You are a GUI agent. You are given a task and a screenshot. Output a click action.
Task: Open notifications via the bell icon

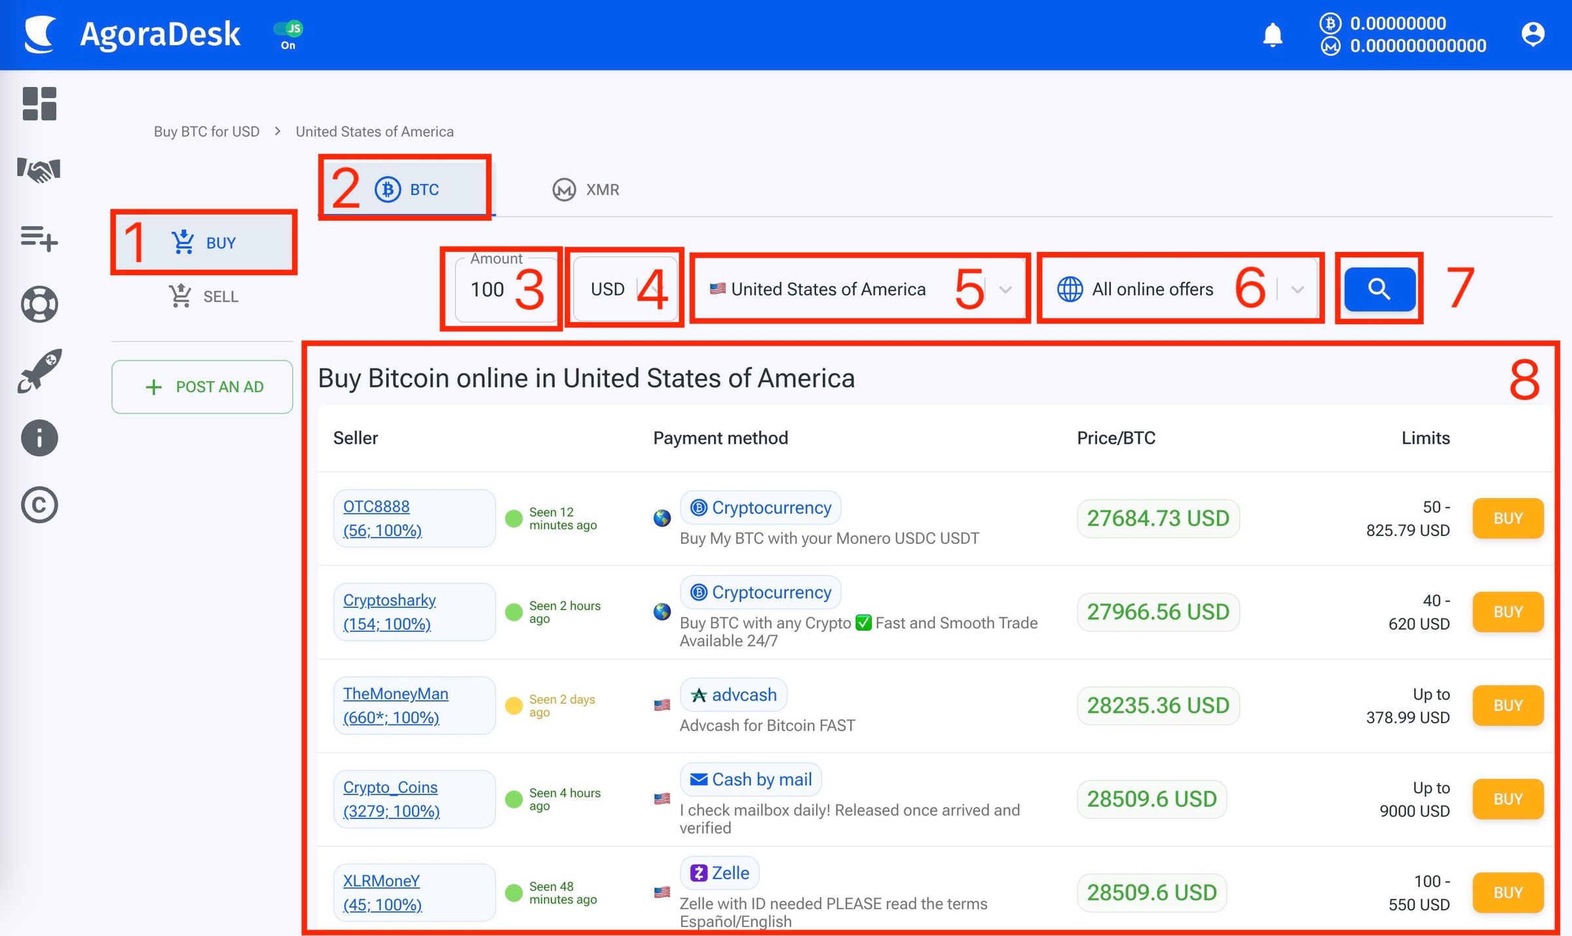coord(1273,34)
